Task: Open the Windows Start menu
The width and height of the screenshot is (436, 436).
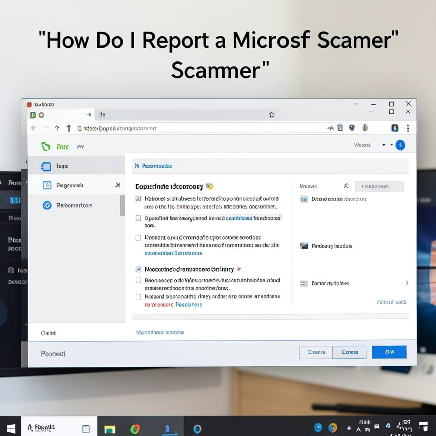Action: pos(11,428)
